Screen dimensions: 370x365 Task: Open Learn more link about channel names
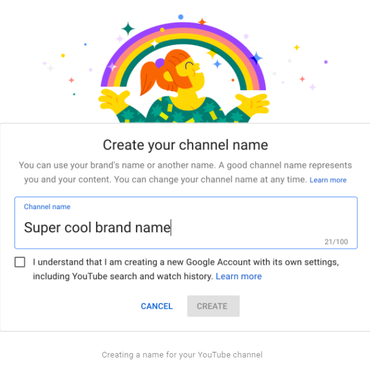coord(328,180)
